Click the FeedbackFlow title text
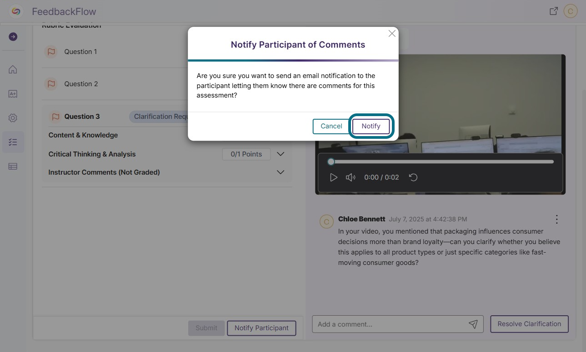The width and height of the screenshot is (586, 352). tap(64, 12)
